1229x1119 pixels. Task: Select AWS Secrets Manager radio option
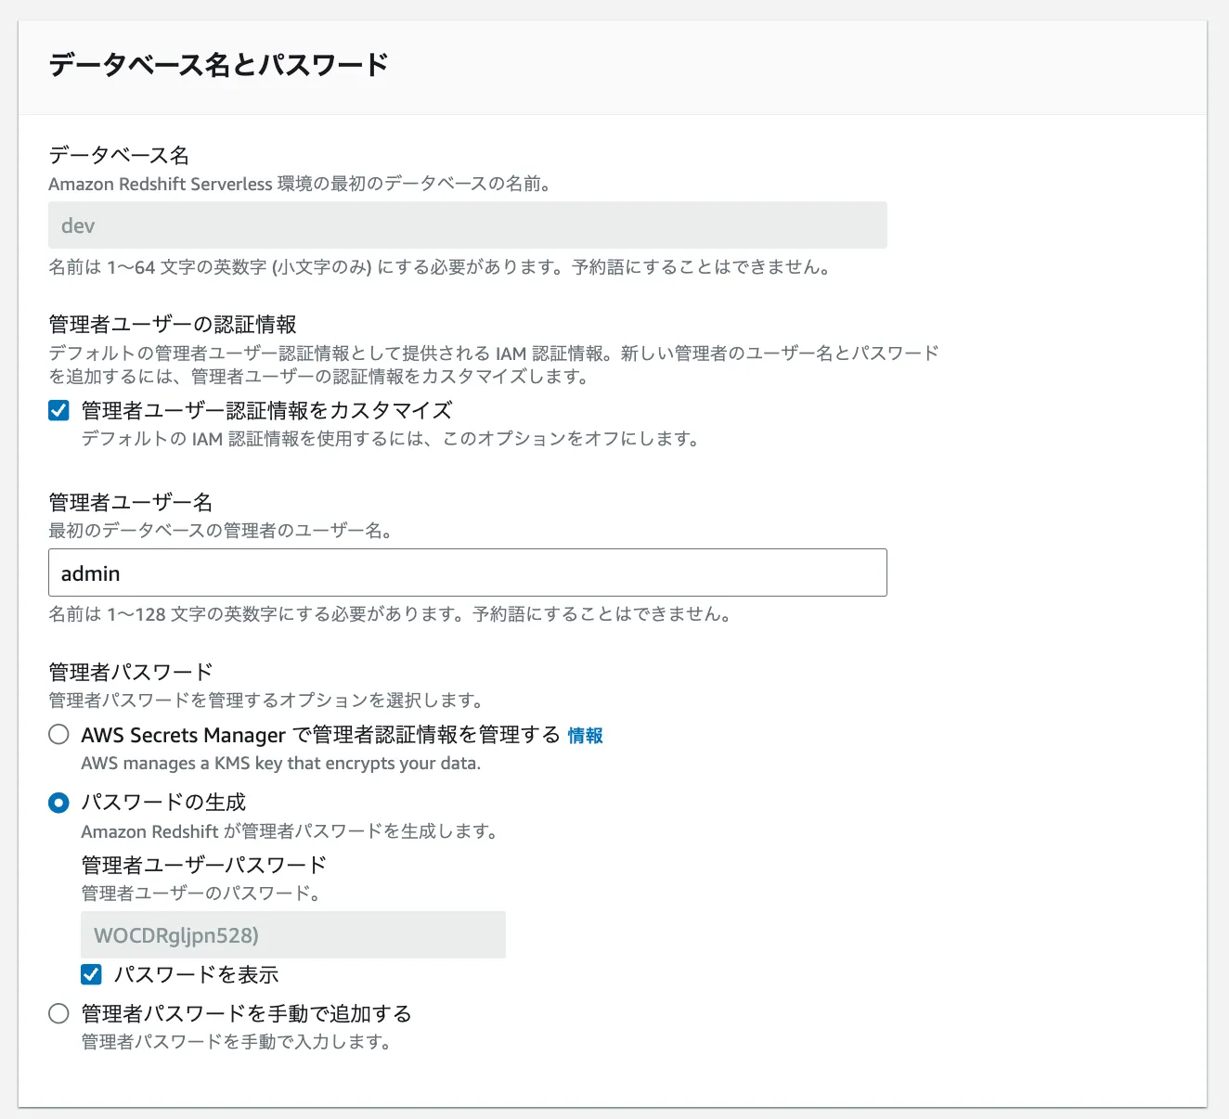pos(58,735)
